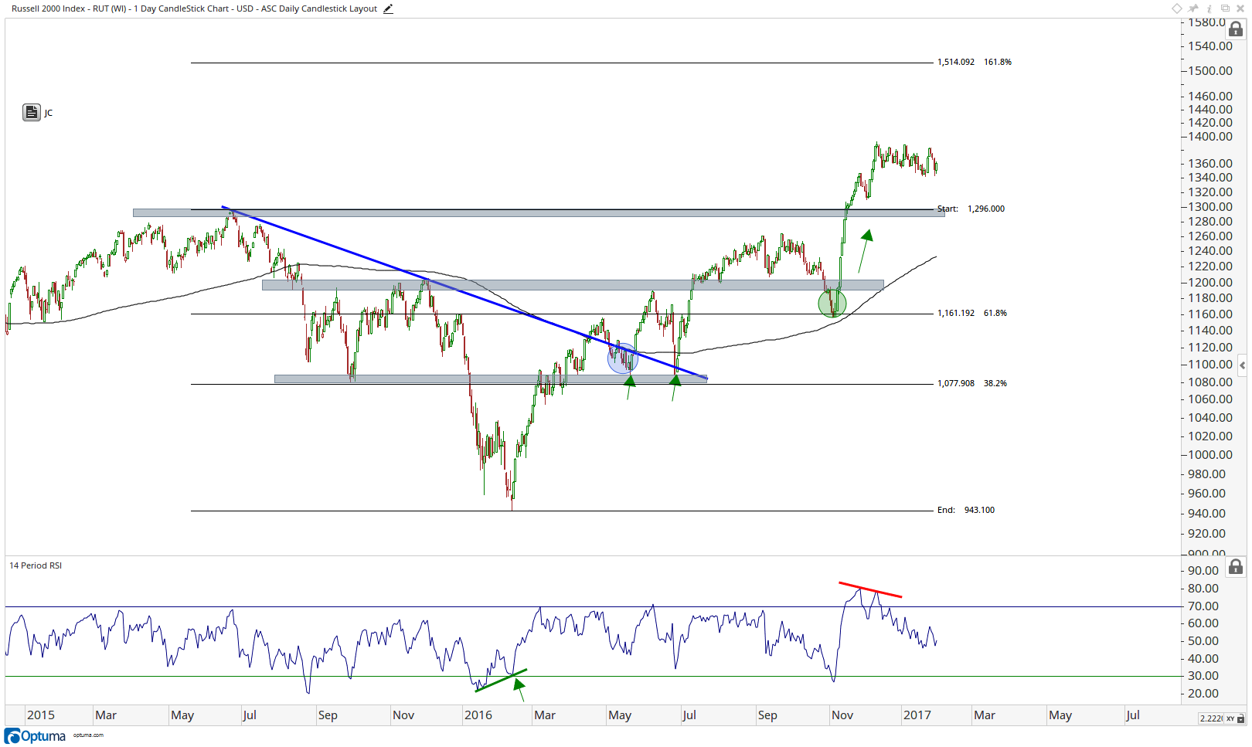Click the detach window icon
The height and width of the screenshot is (747, 1252).
click(1225, 8)
